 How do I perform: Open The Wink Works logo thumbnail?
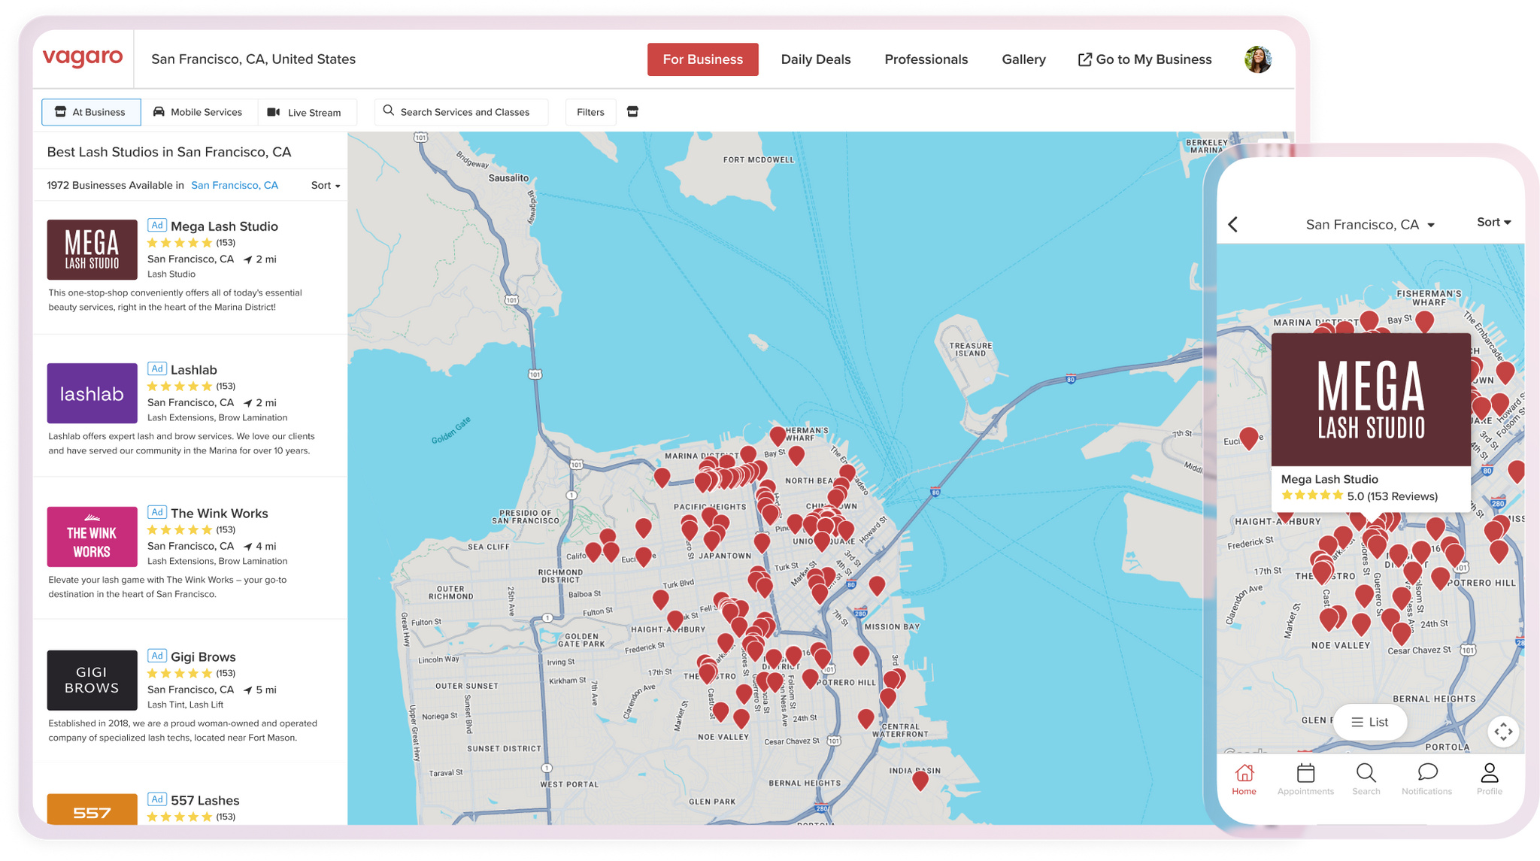(x=92, y=537)
